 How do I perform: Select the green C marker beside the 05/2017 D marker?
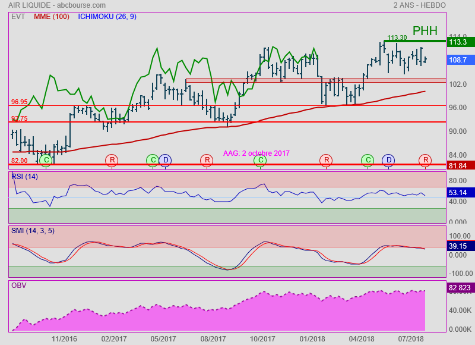pos(153,160)
